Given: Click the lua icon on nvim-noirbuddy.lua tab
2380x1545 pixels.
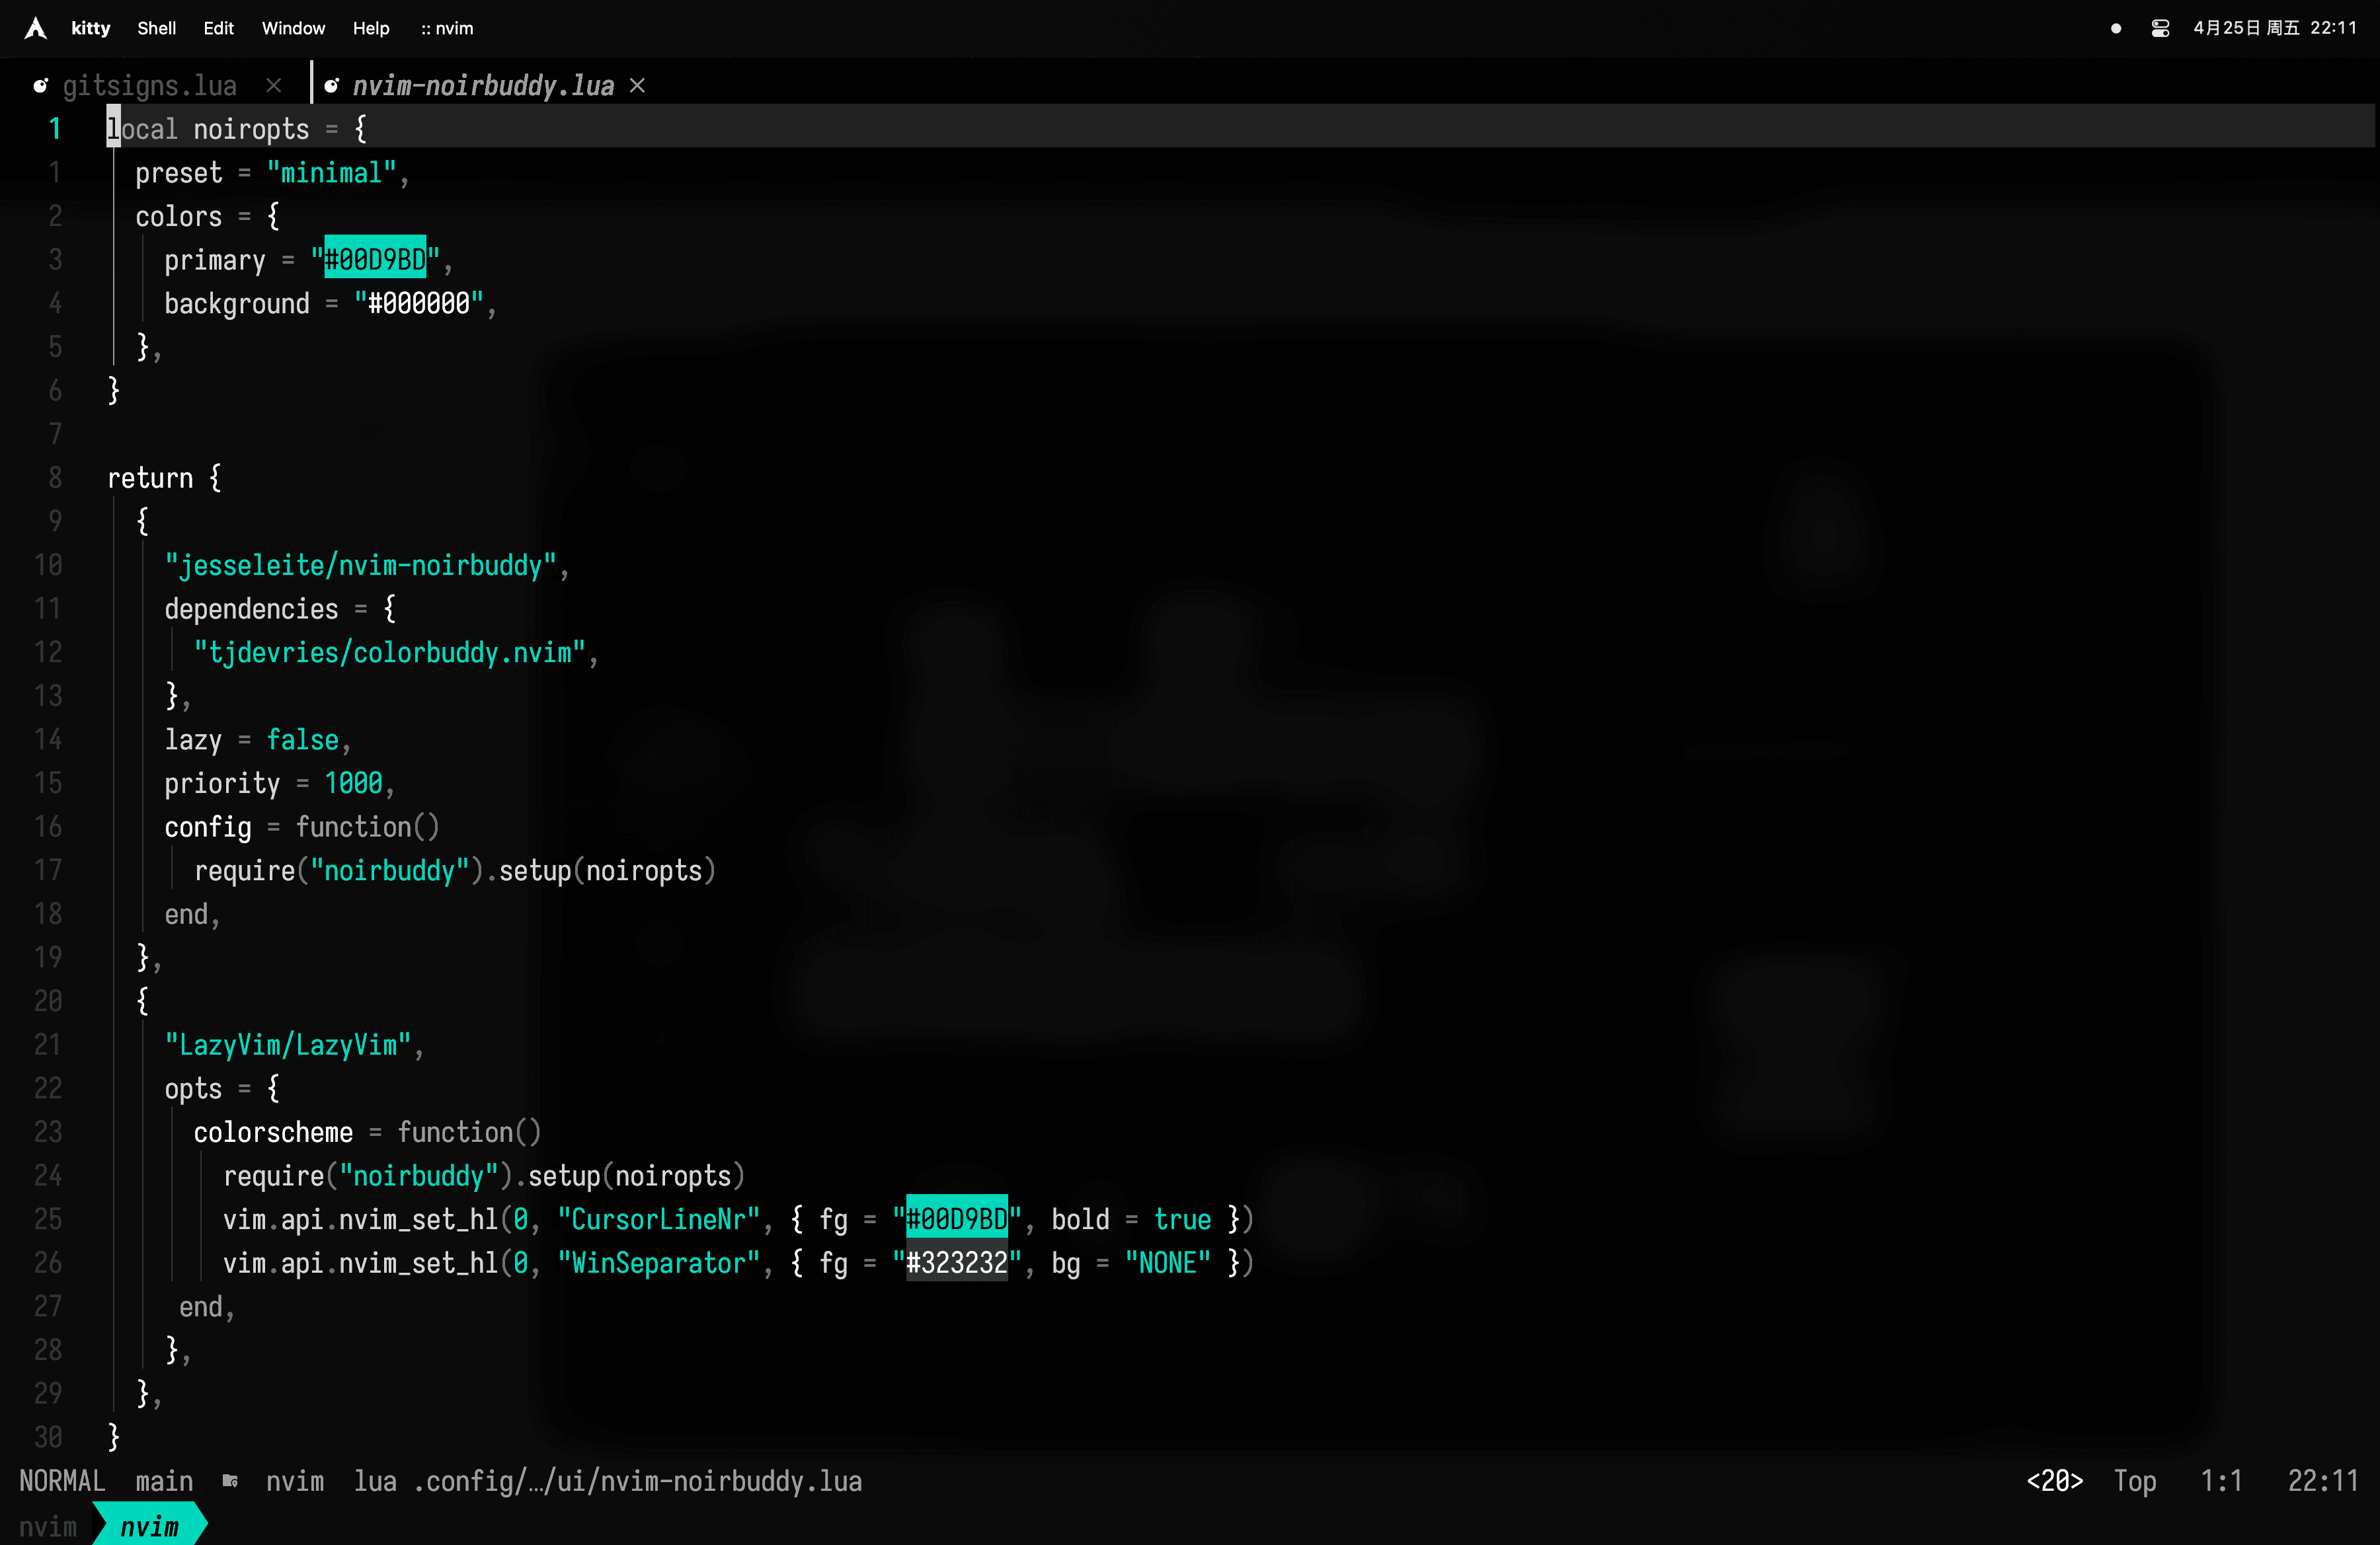Looking at the screenshot, I should pyautogui.click(x=332, y=86).
